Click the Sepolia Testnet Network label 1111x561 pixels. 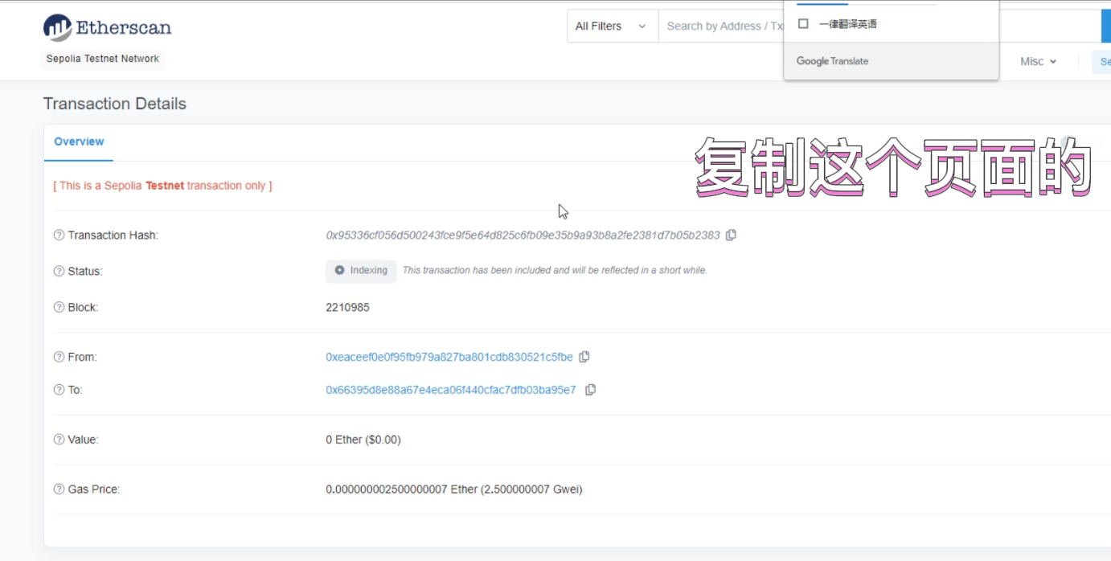click(x=103, y=59)
